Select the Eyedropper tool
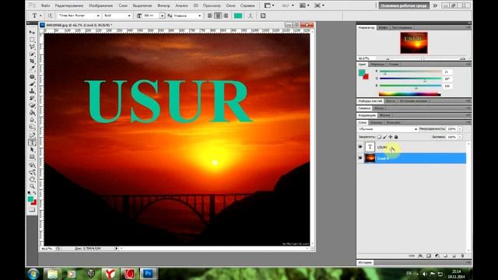This screenshot has height=280, width=498. point(32,68)
